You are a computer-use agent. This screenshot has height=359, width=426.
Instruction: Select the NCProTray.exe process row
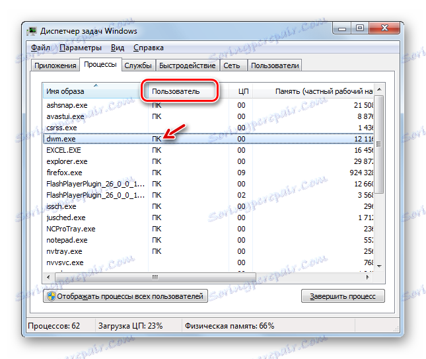[x=208, y=229]
